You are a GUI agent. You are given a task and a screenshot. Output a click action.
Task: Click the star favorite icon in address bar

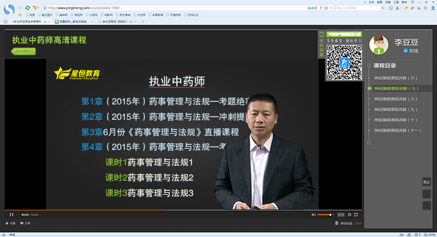(326, 8)
